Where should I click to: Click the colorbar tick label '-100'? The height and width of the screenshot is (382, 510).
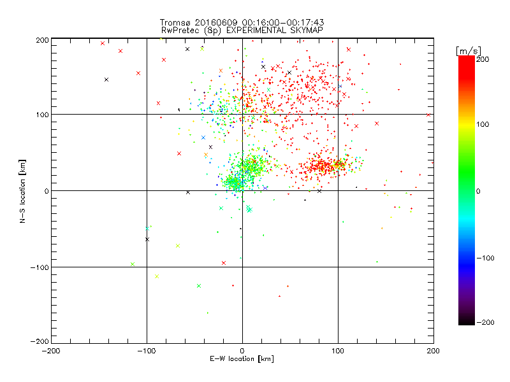click(485, 258)
